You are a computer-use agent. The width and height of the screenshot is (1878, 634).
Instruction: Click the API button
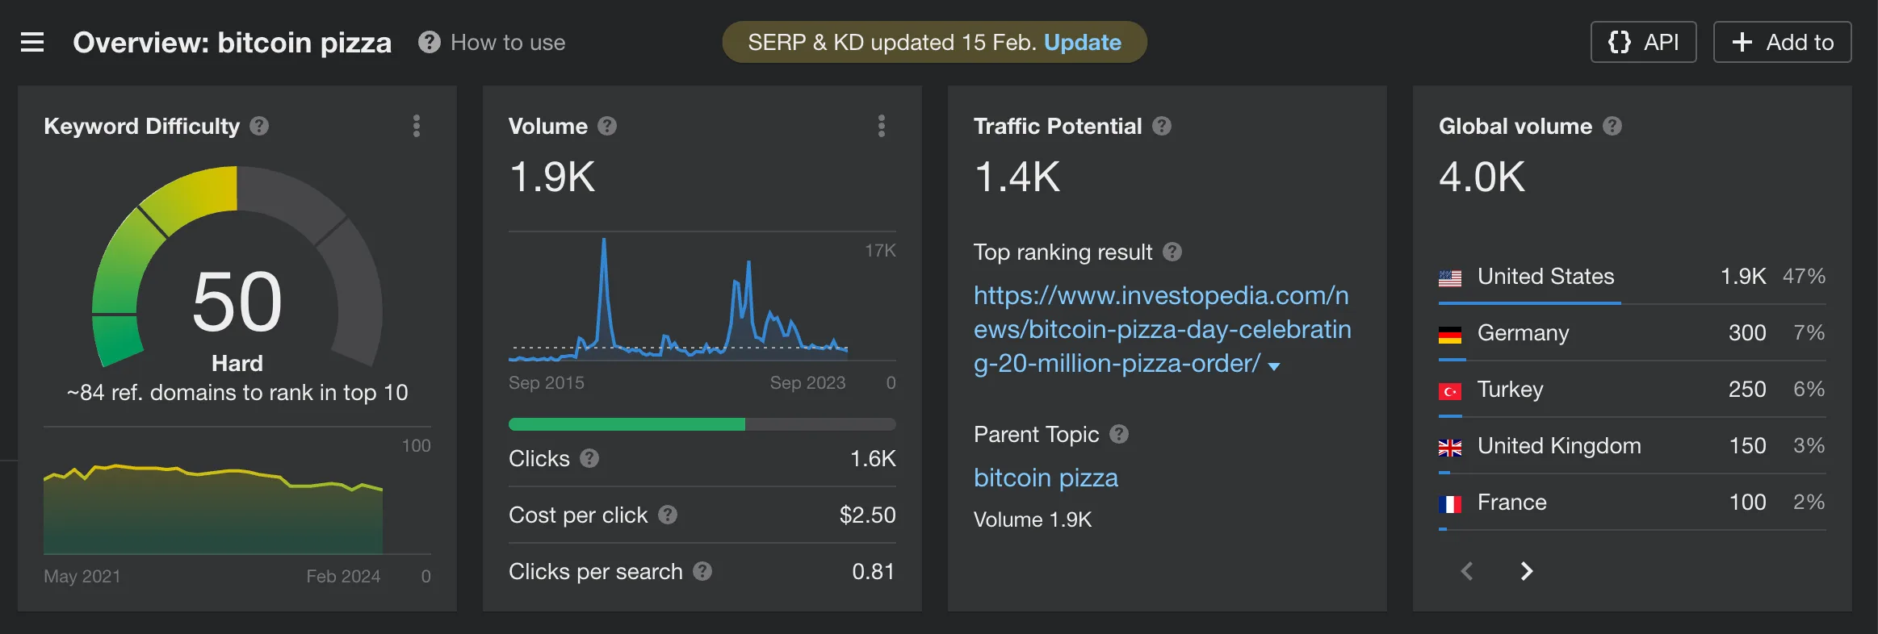(1644, 42)
